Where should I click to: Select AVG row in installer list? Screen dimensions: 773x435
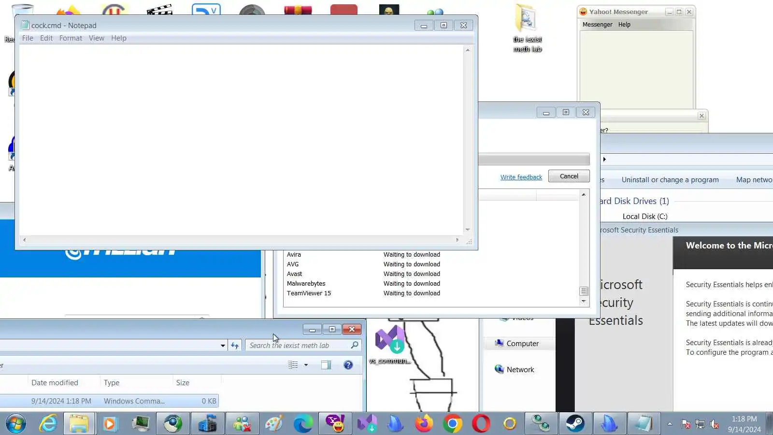431,264
